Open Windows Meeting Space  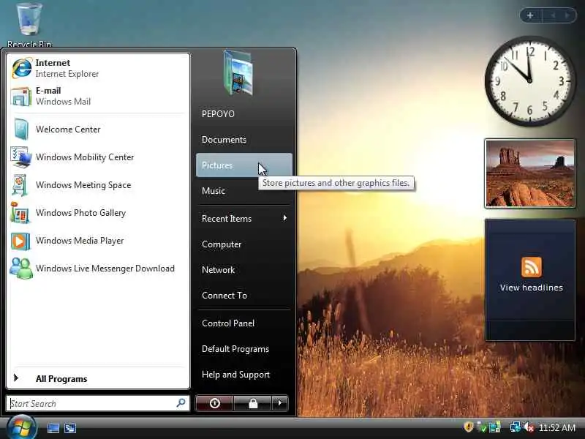coord(98,185)
